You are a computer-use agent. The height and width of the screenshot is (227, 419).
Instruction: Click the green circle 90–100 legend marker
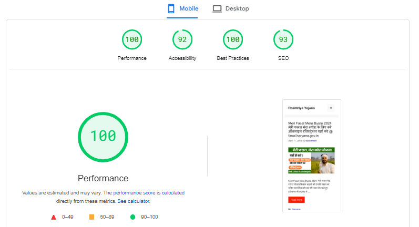coord(132,217)
